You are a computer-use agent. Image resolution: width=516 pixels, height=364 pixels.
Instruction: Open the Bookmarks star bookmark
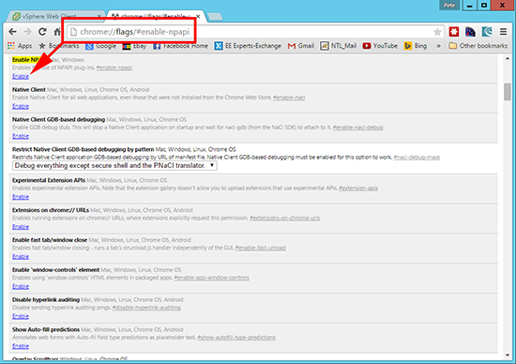pos(59,46)
